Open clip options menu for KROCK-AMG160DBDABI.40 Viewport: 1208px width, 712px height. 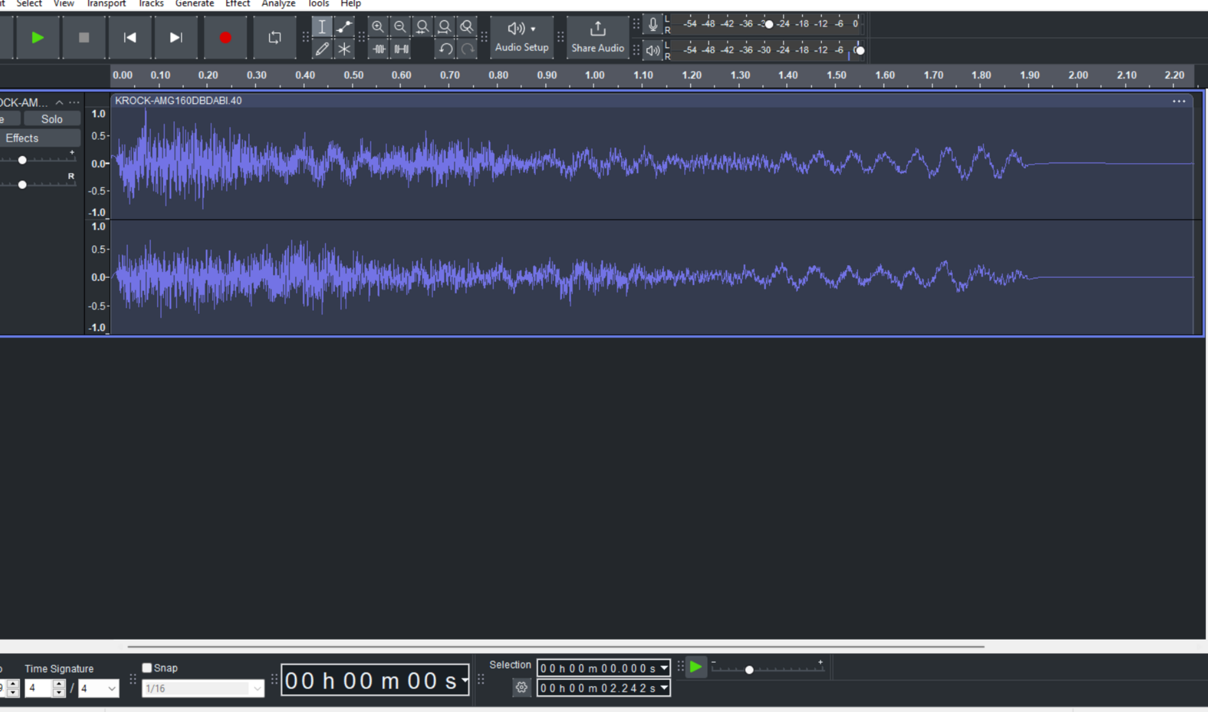tap(1178, 101)
